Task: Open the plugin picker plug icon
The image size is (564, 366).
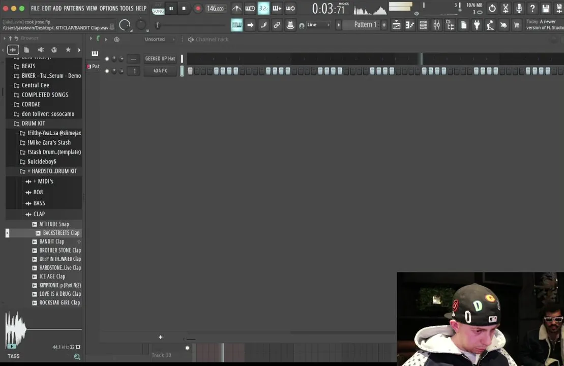Action: [x=477, y=25]
